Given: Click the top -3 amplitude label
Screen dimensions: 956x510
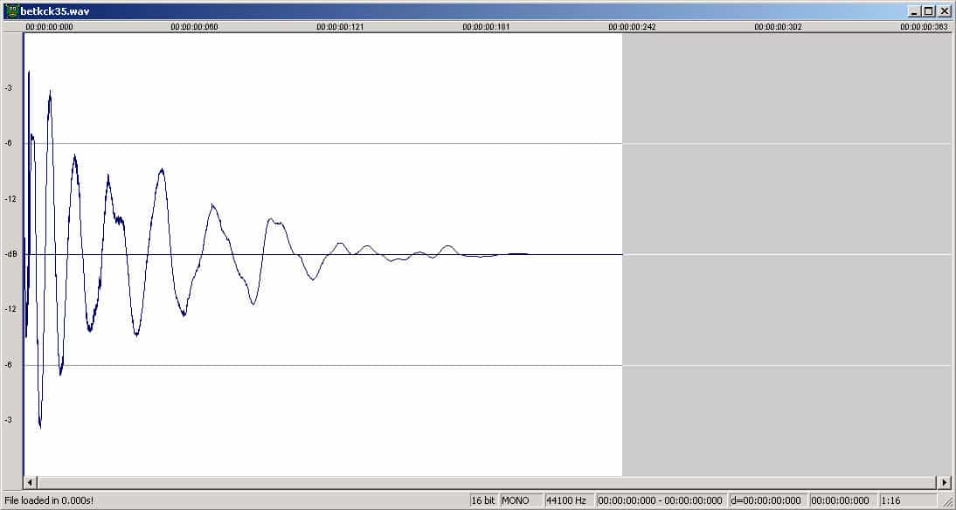Looking at the screenshot, I should click(x=8, y=87).
